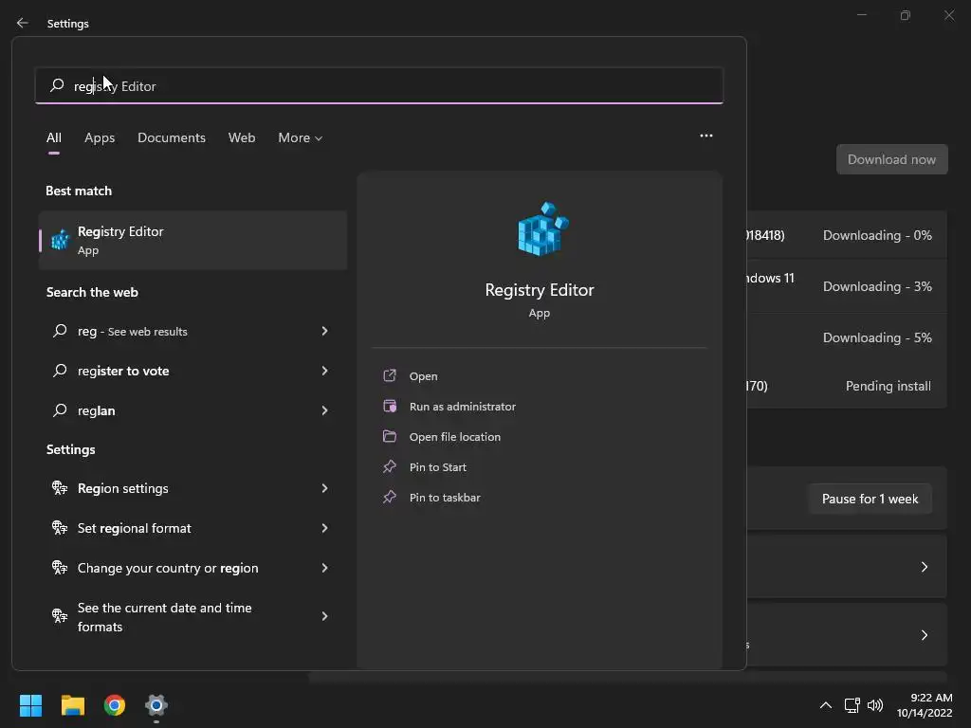Click the magnifier icon beside 'reg - See web results'

60,331
